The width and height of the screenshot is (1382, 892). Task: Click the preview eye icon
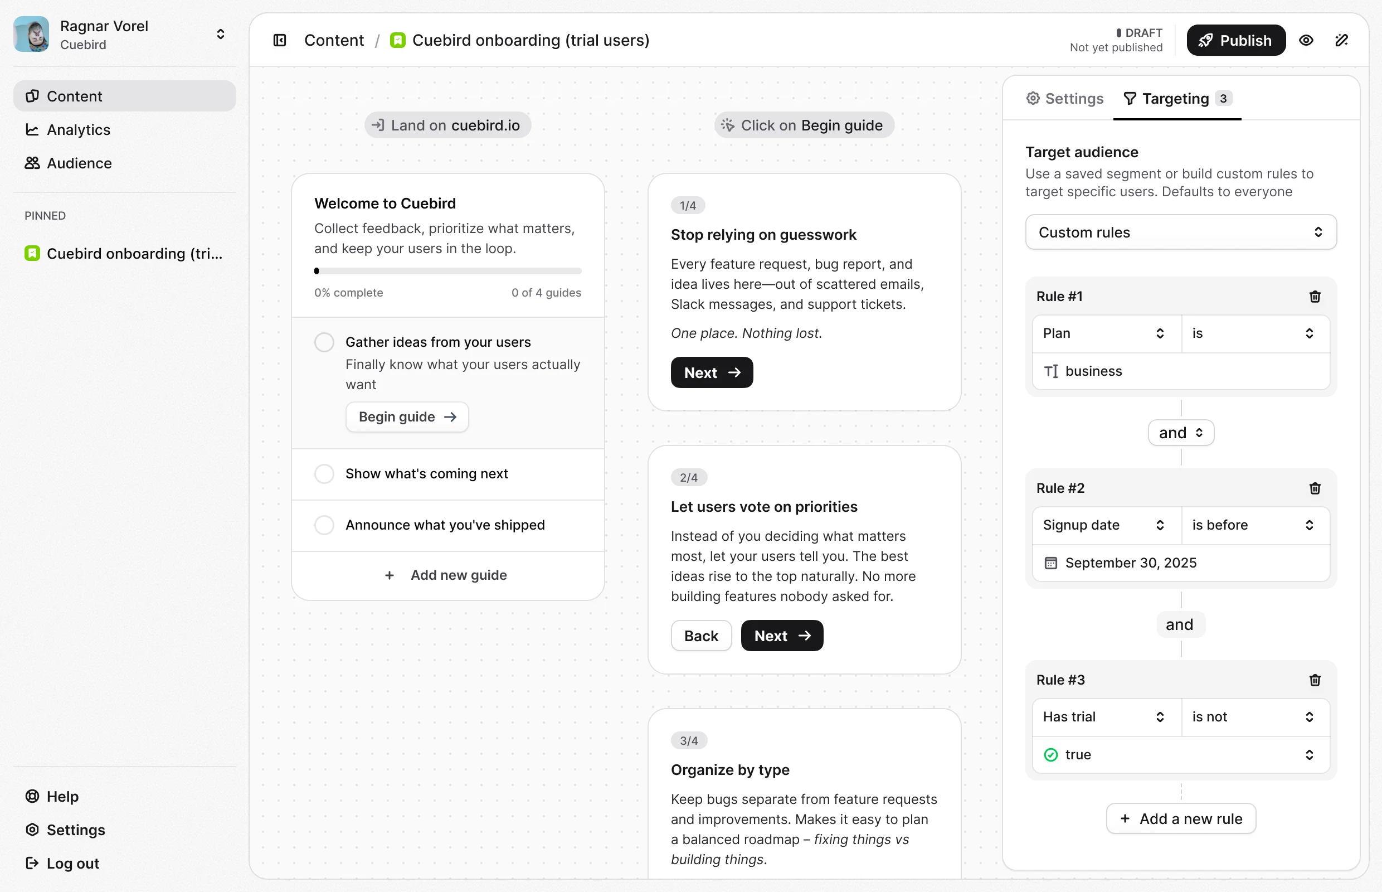[1306, 41]
